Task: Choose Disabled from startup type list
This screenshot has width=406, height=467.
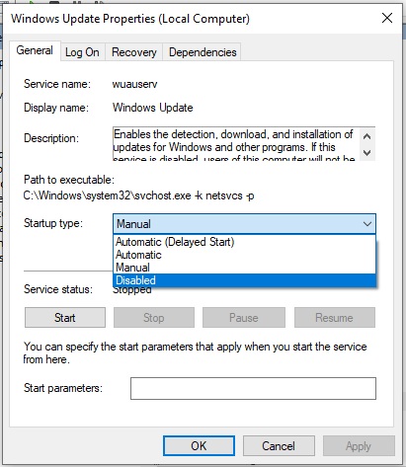Action: [244, 280]
